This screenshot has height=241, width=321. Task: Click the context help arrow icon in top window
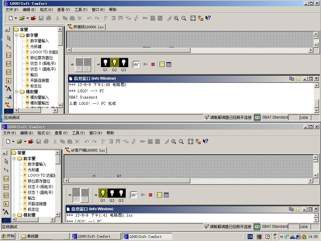tap(208, 18)
